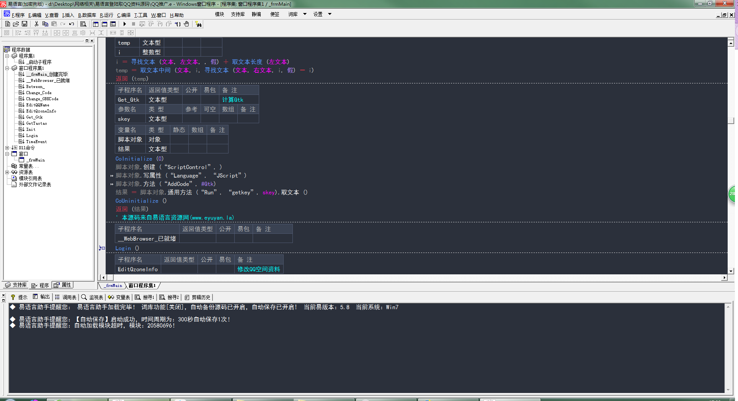Click the code editor vertical scrollbar down arrow

[731, 271]
